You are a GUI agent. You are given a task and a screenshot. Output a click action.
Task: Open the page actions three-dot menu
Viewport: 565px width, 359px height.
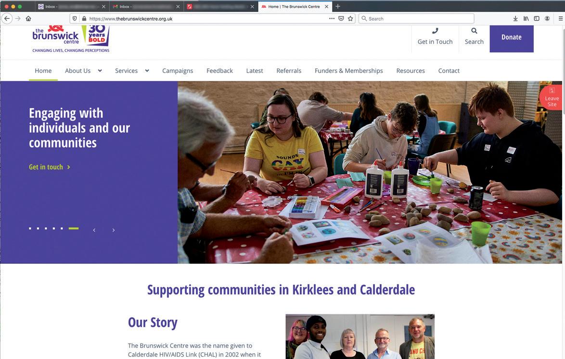[x=332, y=19]
